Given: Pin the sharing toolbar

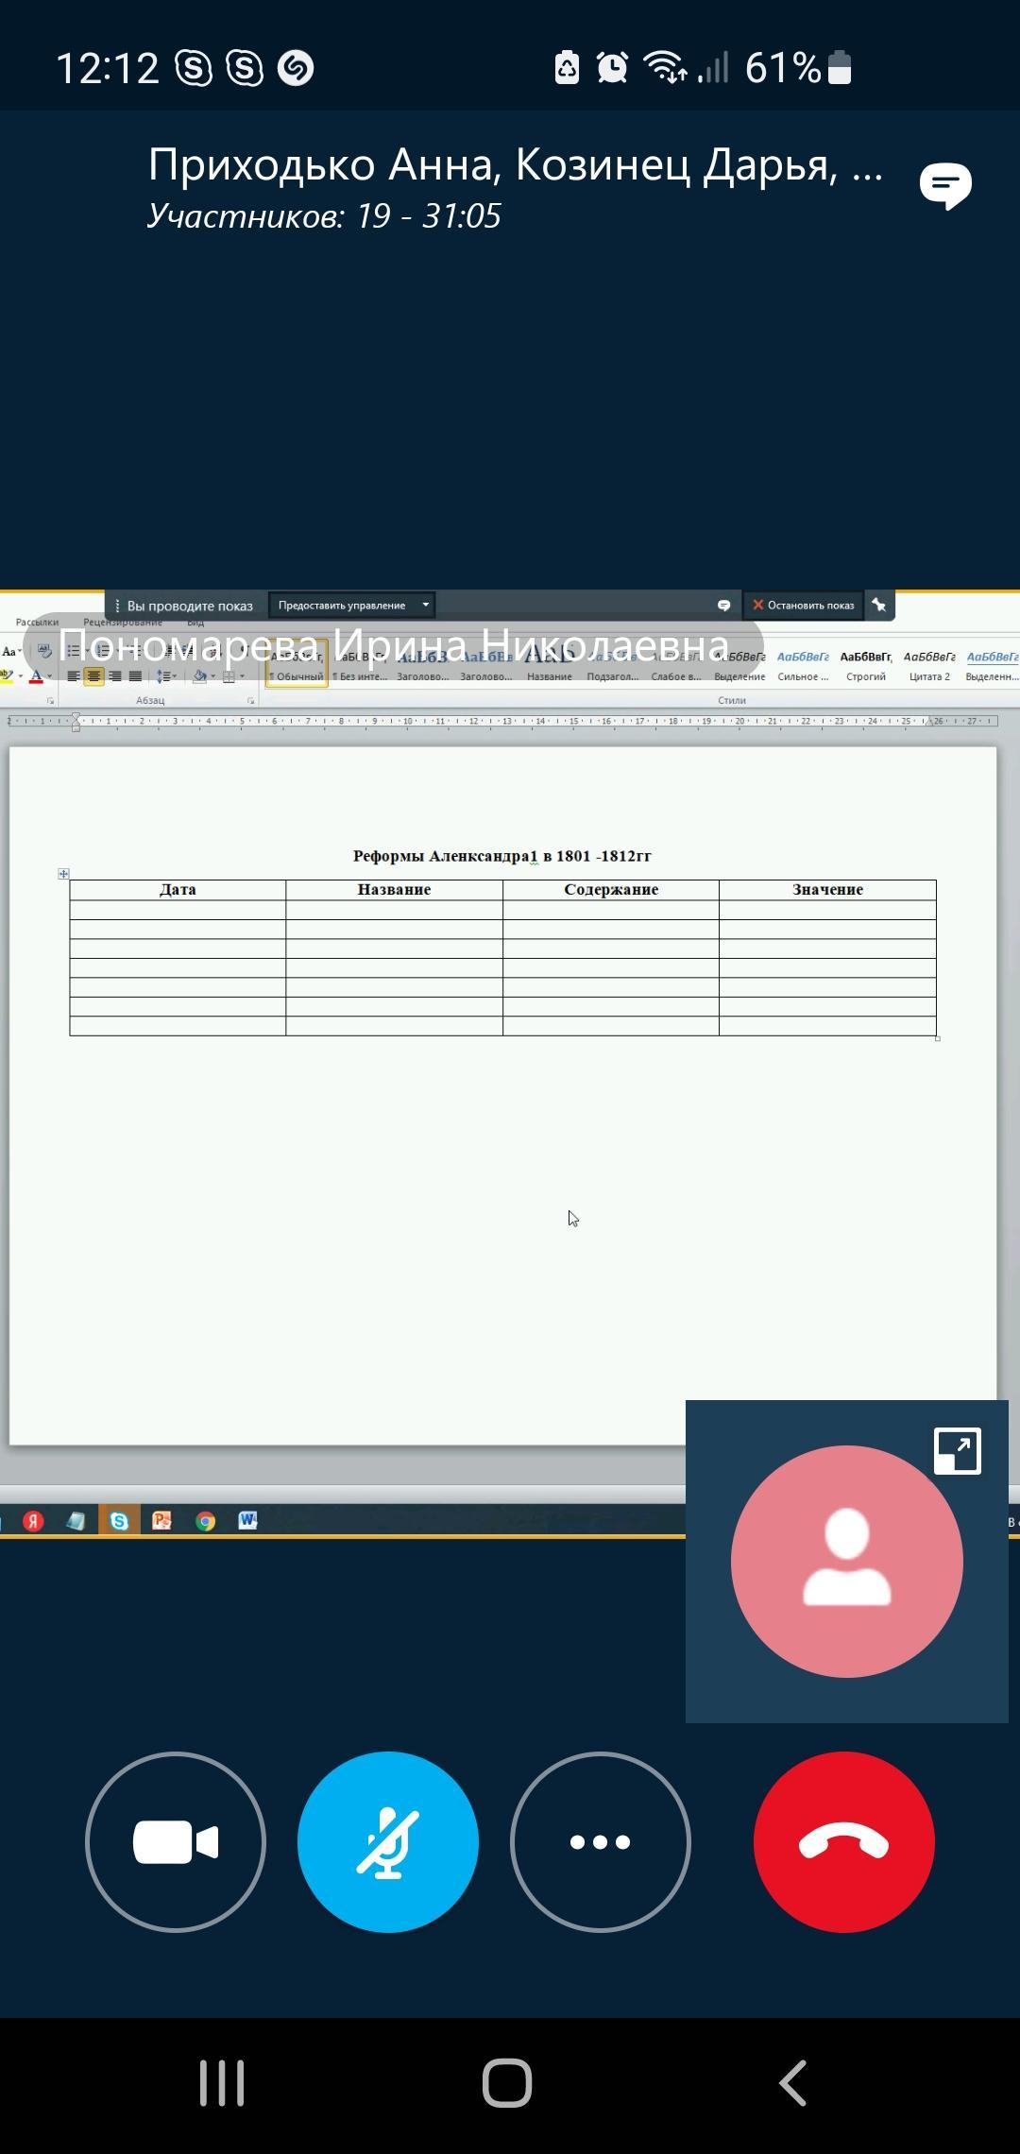Looking at the screenshot, I should pyautogui.click(x=879, y=606).
